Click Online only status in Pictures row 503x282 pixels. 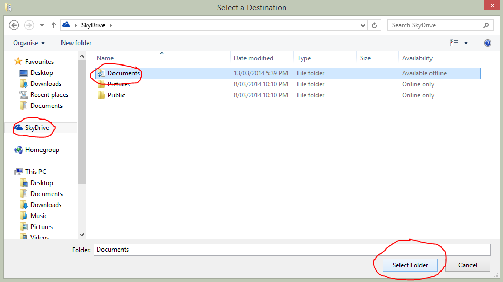click(x=418, y=84)
